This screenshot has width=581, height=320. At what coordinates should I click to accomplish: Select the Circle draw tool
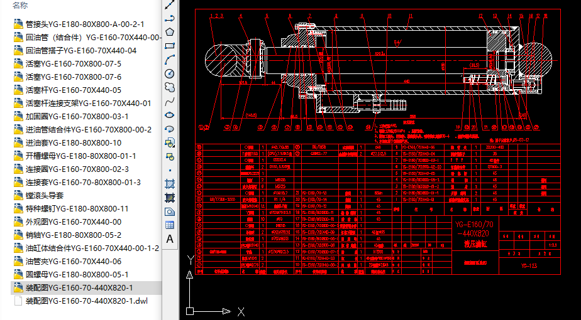tap(169, 73)
